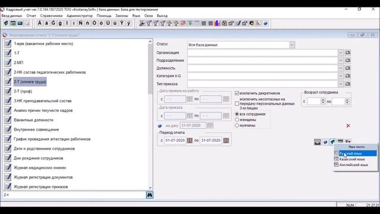Viewport: 380px width, 214px height.
Task: Click the globe icon beside the printer icon
Action: tap(325, 142)
